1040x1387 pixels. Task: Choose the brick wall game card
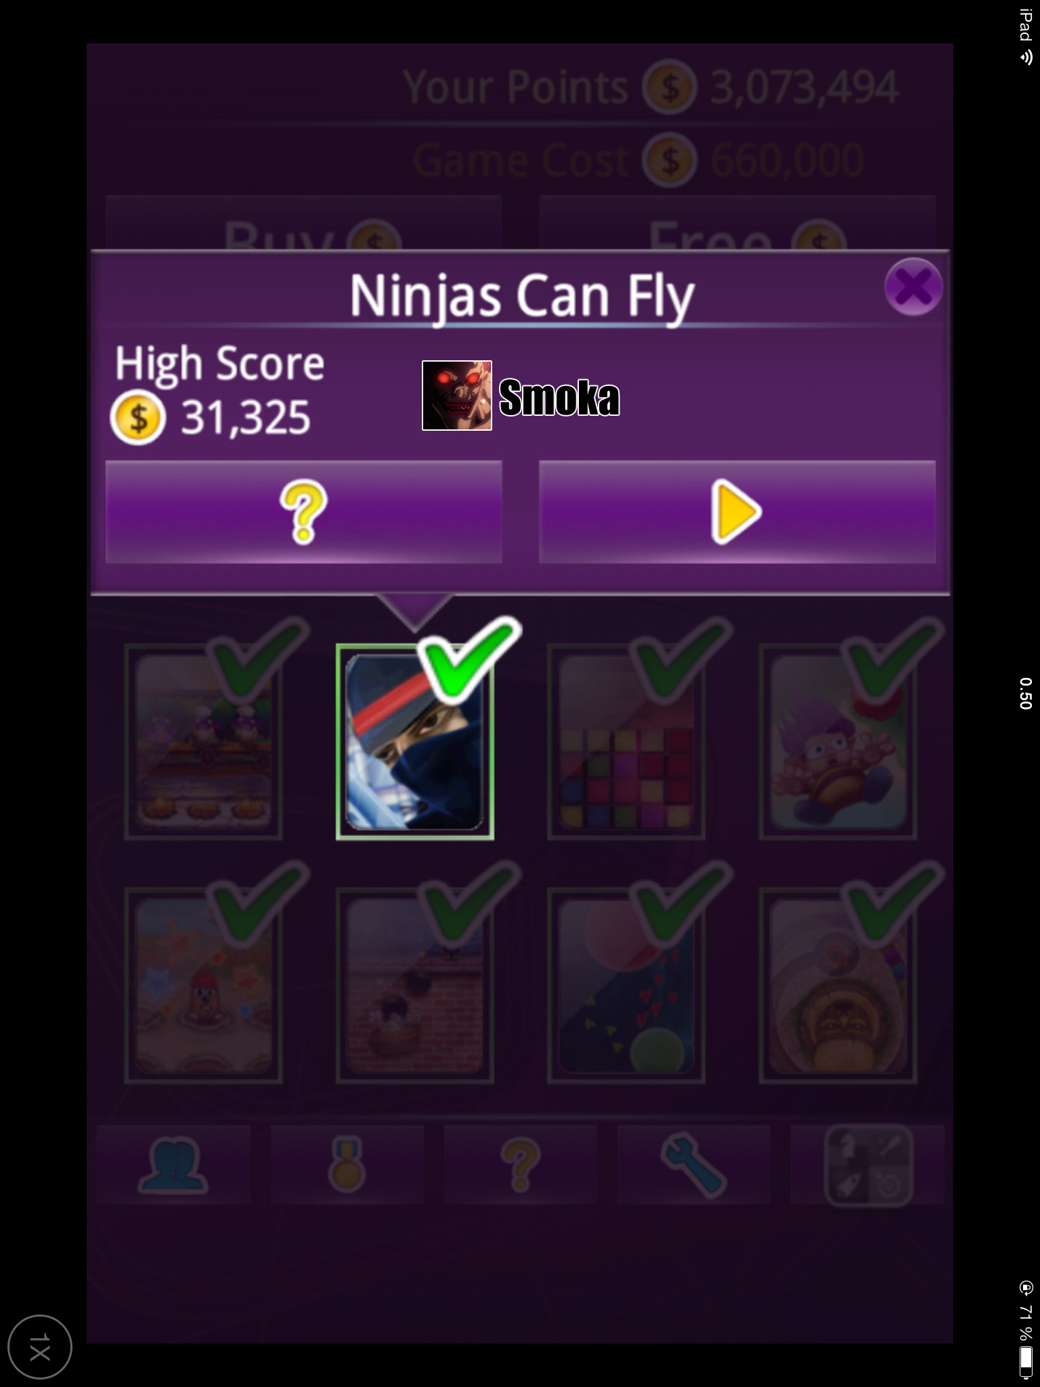[414, 986]
